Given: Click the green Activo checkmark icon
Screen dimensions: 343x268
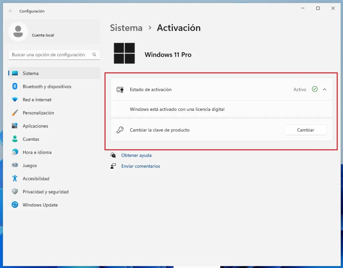Looking at the screenshot, I should click(315, 89).
